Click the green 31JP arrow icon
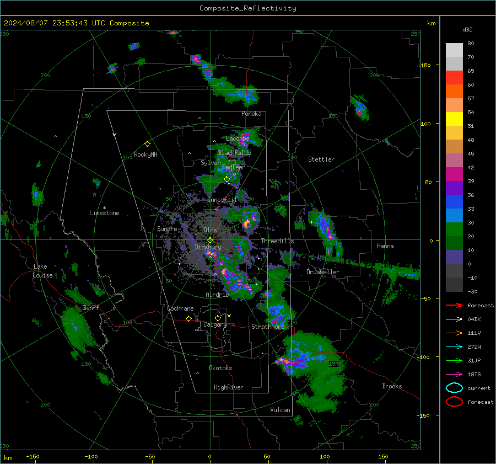The height and width of the screenshot is (464, 496). 454,360
